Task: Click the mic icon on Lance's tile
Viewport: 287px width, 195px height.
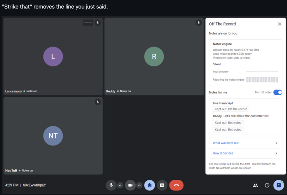Action: (x=98, y=23)
